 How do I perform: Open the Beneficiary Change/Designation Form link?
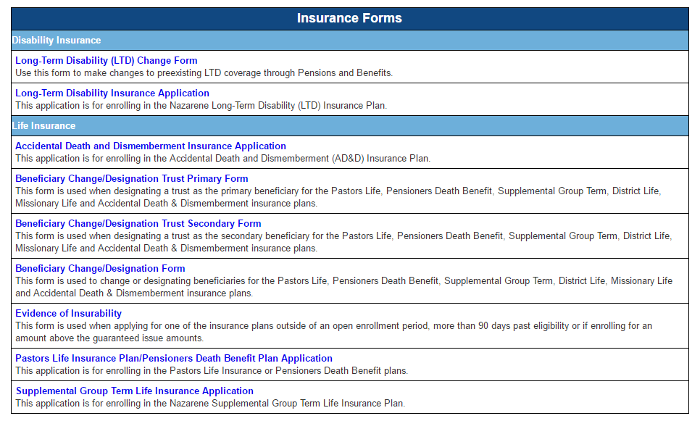(100, 269)
